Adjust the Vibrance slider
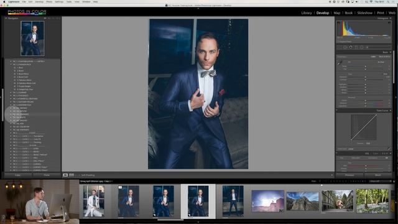Screen dimensions: 398x224 point(366,103)
